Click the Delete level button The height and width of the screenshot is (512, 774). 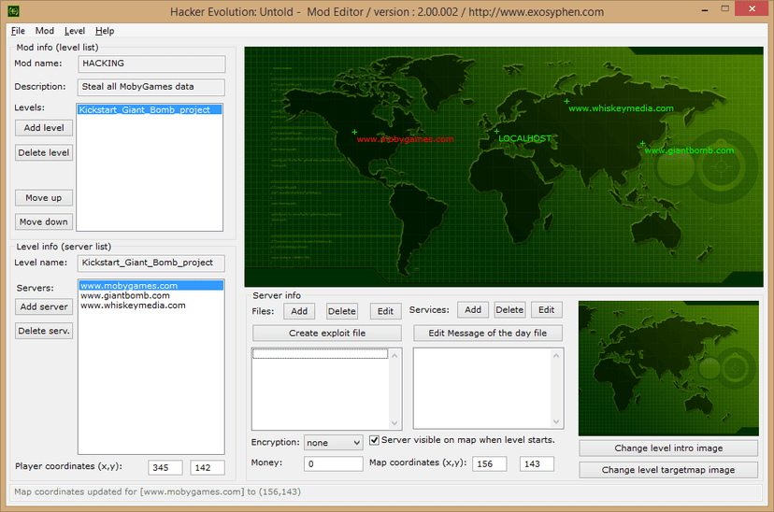pos(44,152)
